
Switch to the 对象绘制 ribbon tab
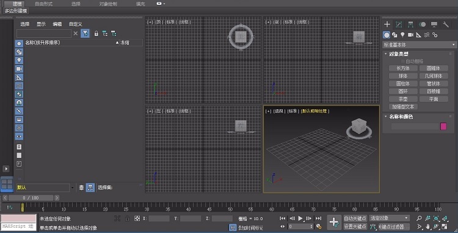click(108, 4)
